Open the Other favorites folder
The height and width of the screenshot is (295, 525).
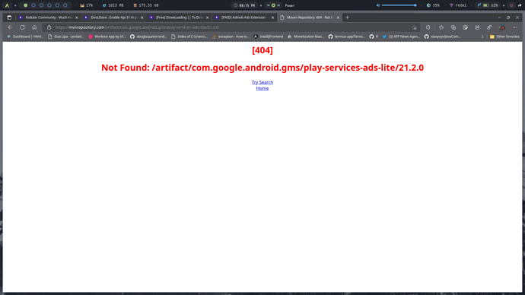coord(504,36)
